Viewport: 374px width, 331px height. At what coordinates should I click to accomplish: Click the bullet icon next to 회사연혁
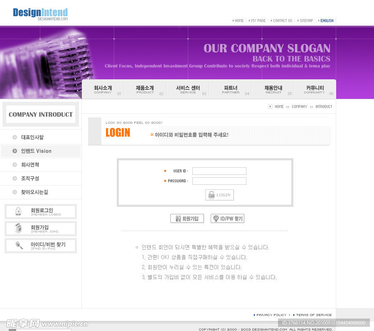tap(15, 165)
